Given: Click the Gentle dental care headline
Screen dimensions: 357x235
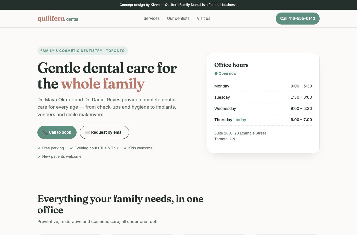Looking at the screenshot, I should coord(107,76).
